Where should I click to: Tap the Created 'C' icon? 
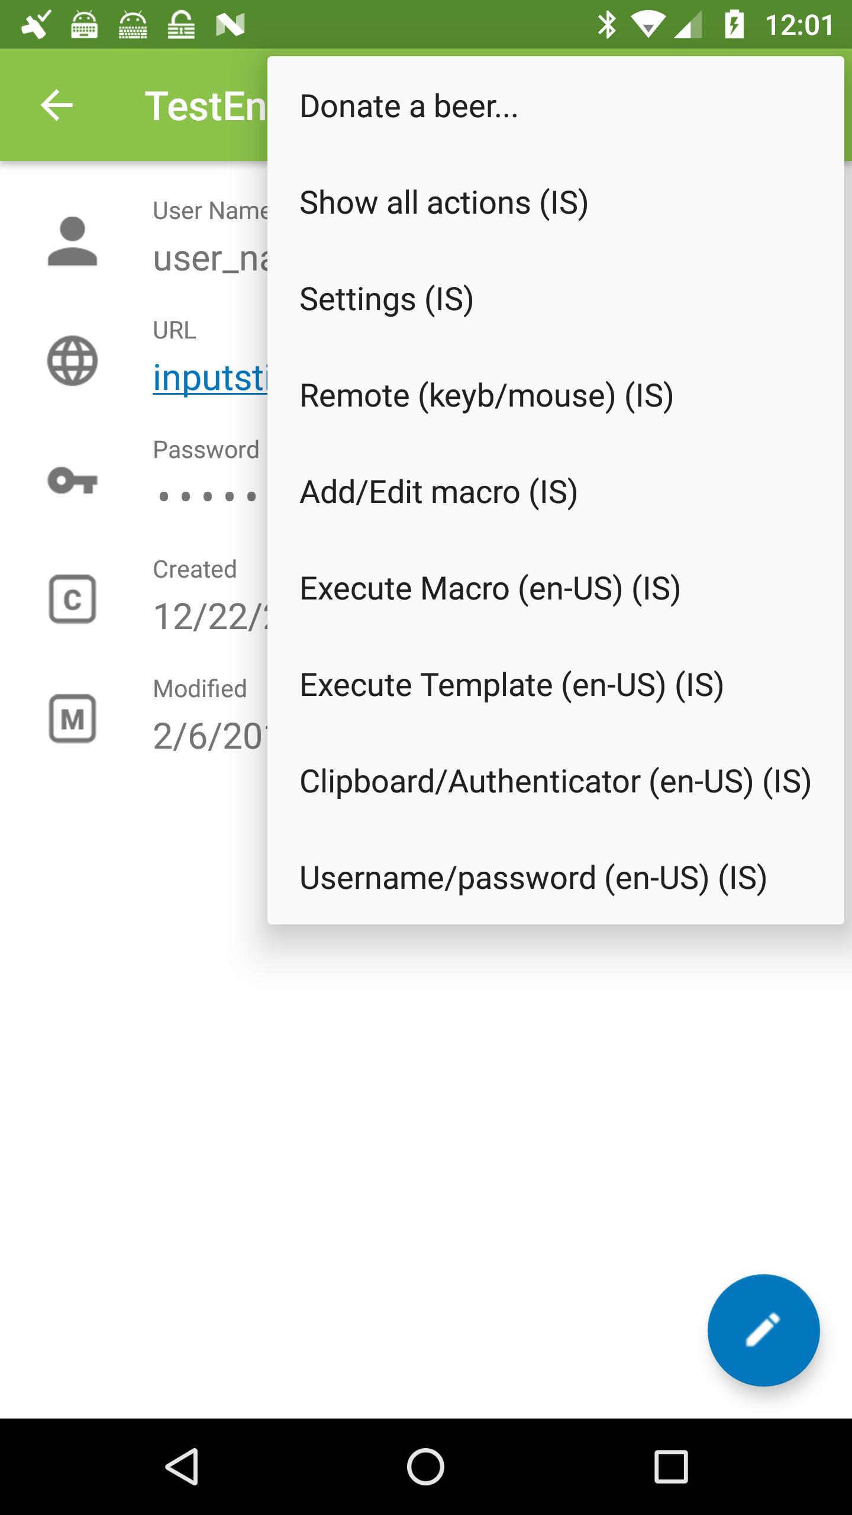pyautogui.click(x=72, y=599)
